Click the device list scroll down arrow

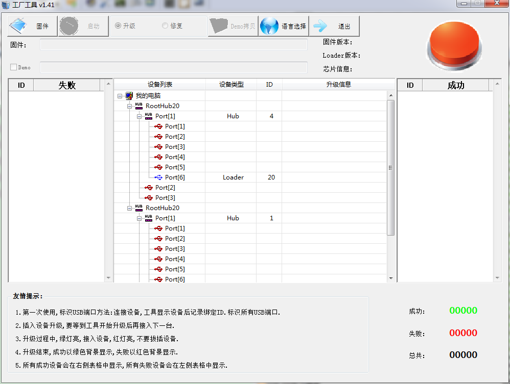click(391, 278)
